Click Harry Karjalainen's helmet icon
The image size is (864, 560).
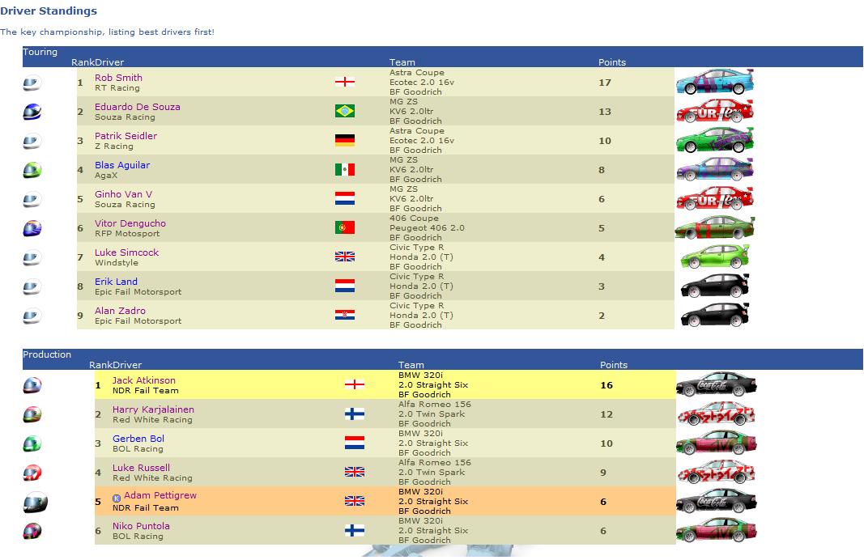pos(32,414)
